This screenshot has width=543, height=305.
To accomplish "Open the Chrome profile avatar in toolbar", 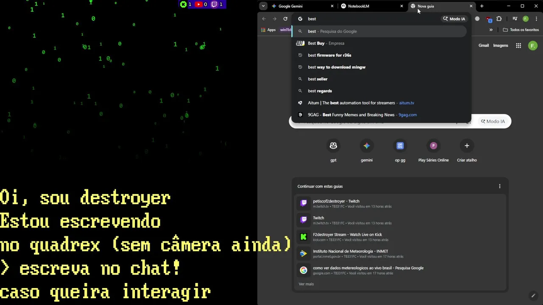I will (526, 19).
